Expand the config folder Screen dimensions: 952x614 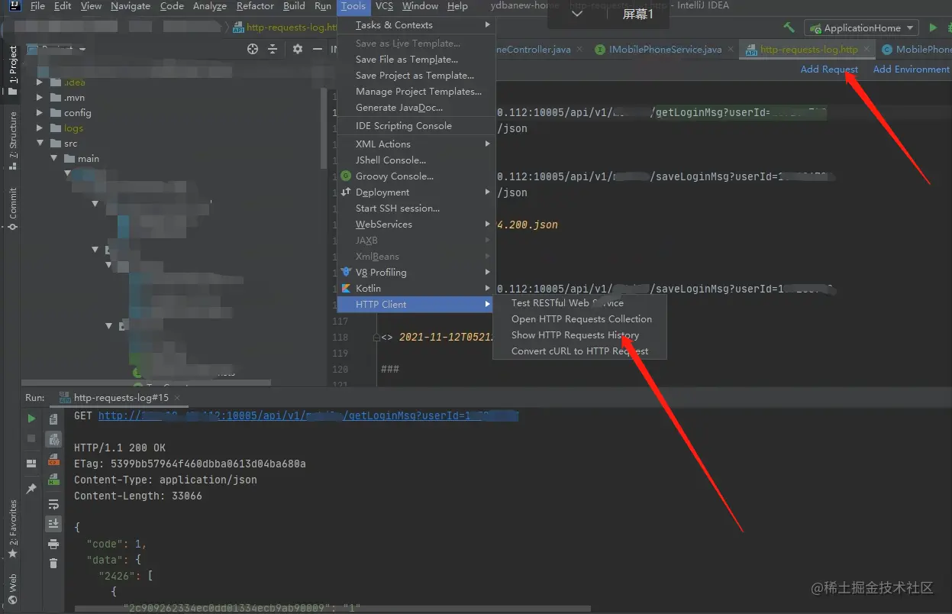pyautogui.click(x=40, y=112)
